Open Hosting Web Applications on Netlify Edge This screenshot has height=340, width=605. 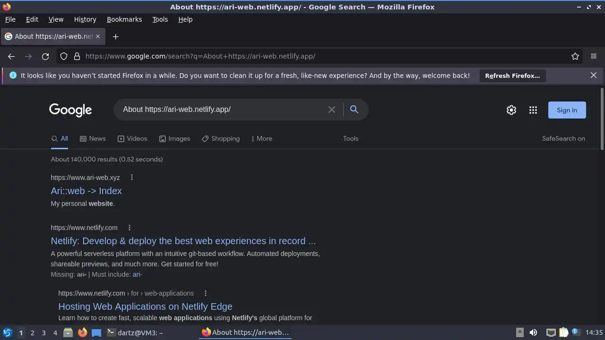tap(145, 306)
